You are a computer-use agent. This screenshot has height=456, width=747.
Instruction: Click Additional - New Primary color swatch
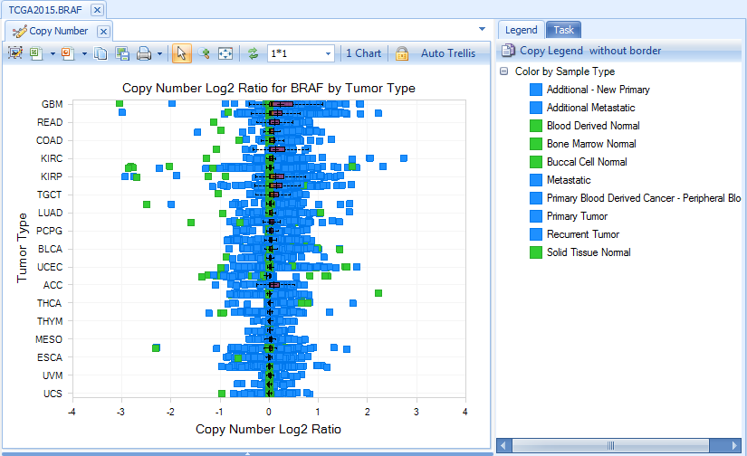coord(536,90)
